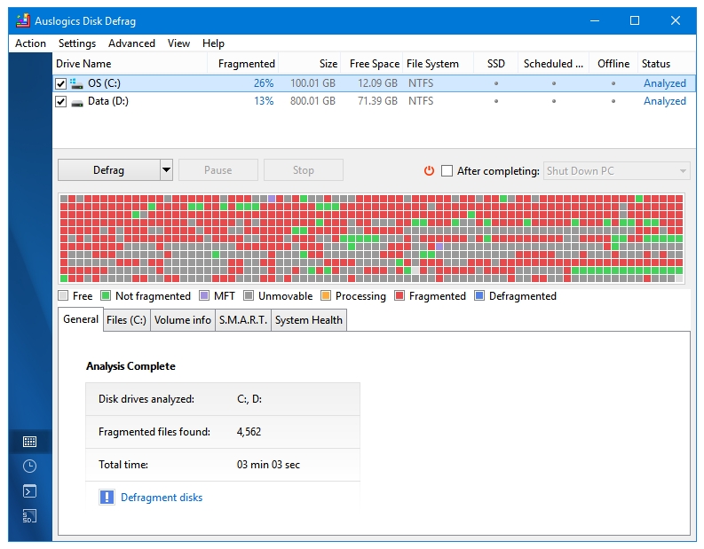
Task: Open the disk map view sidebar icon
Action: (29, 442)
